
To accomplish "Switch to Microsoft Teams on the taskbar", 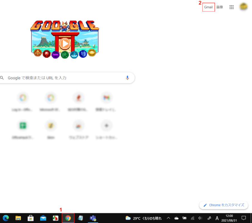I will [93, 218].
